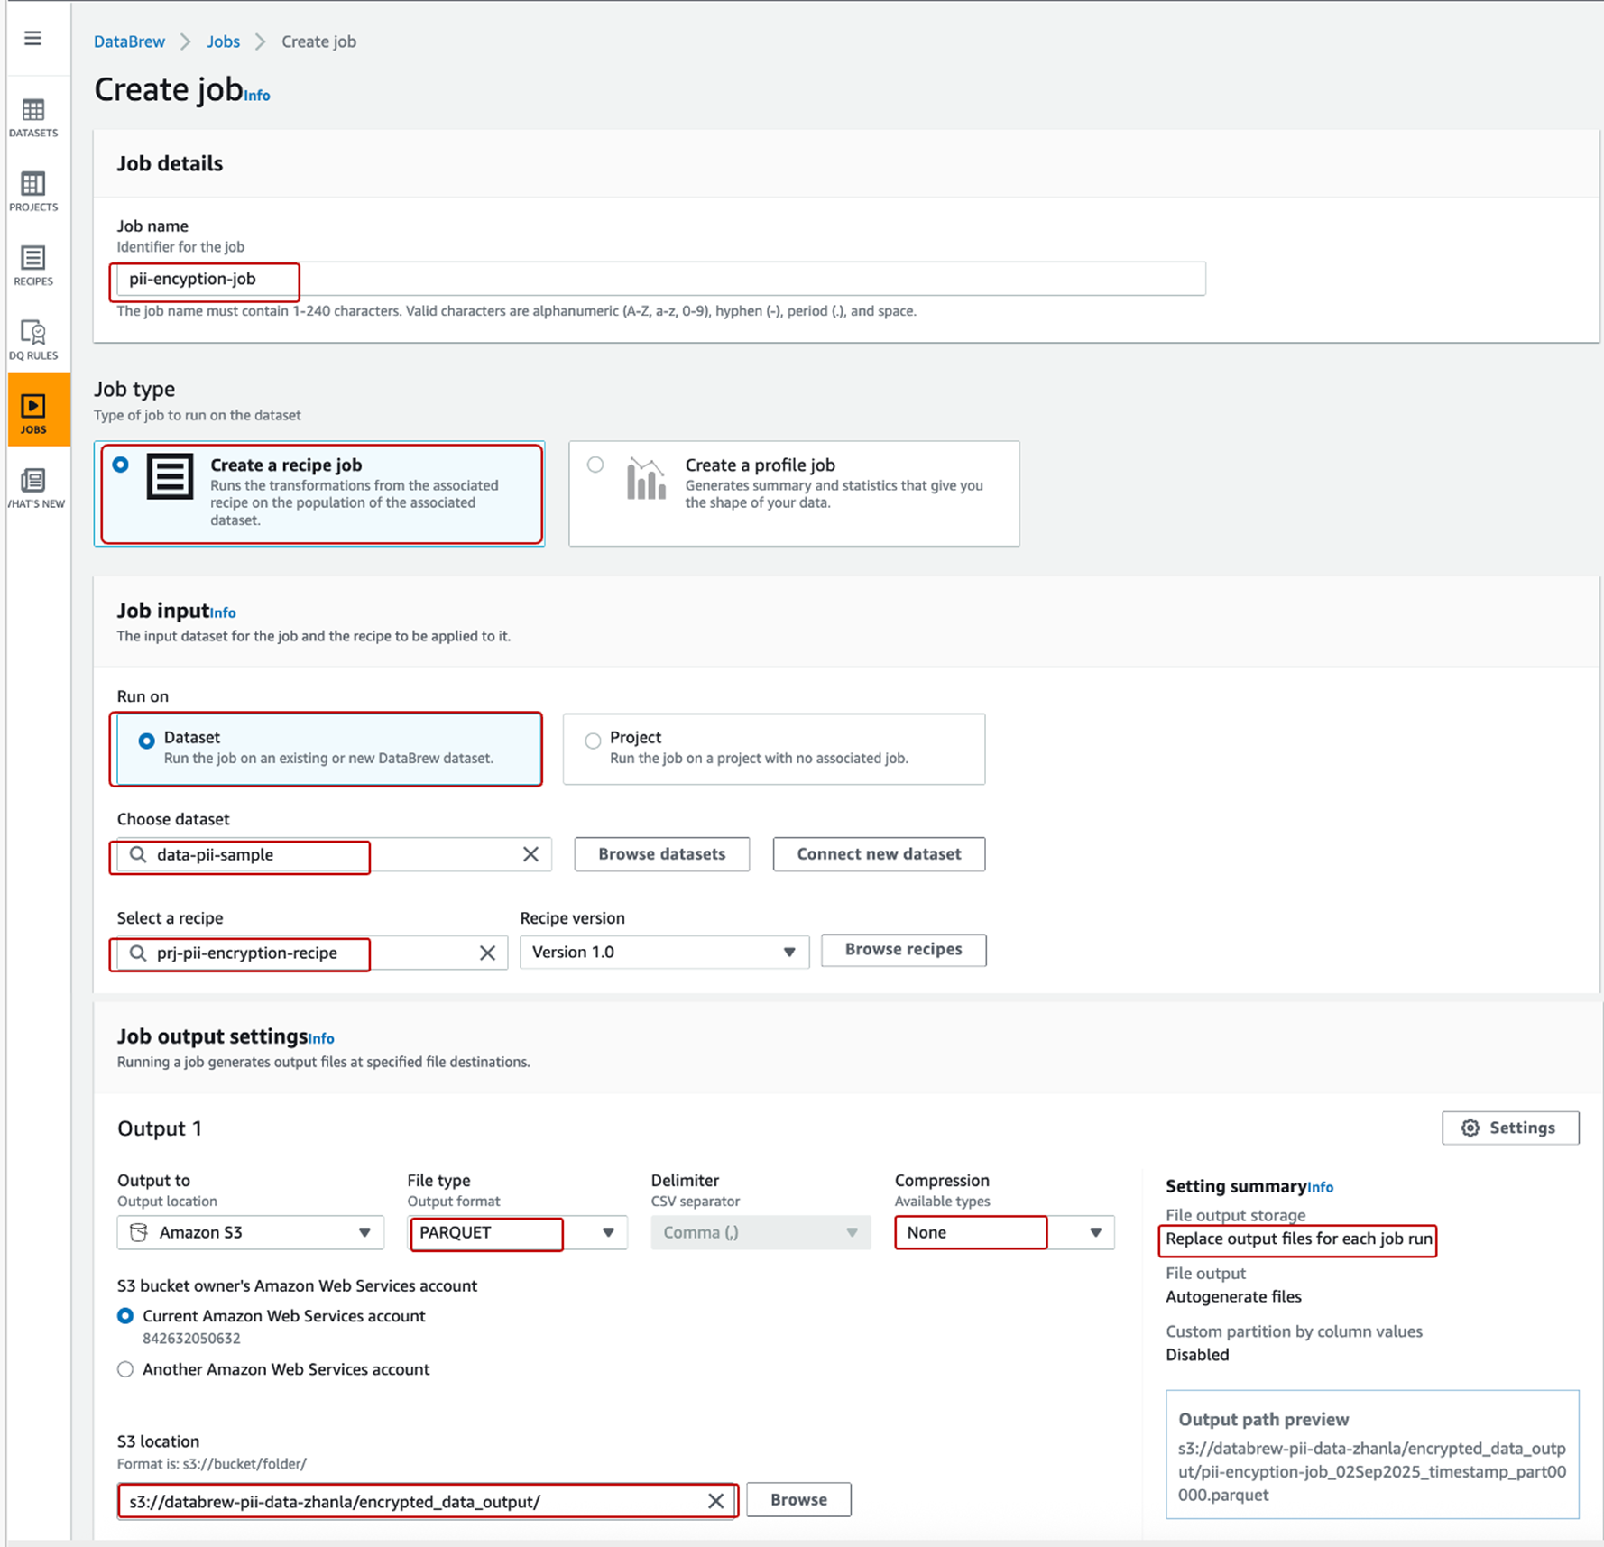Open DQ Rules in the sidebar
This screenshot has width=1604, height=1547.
point(33,340)
